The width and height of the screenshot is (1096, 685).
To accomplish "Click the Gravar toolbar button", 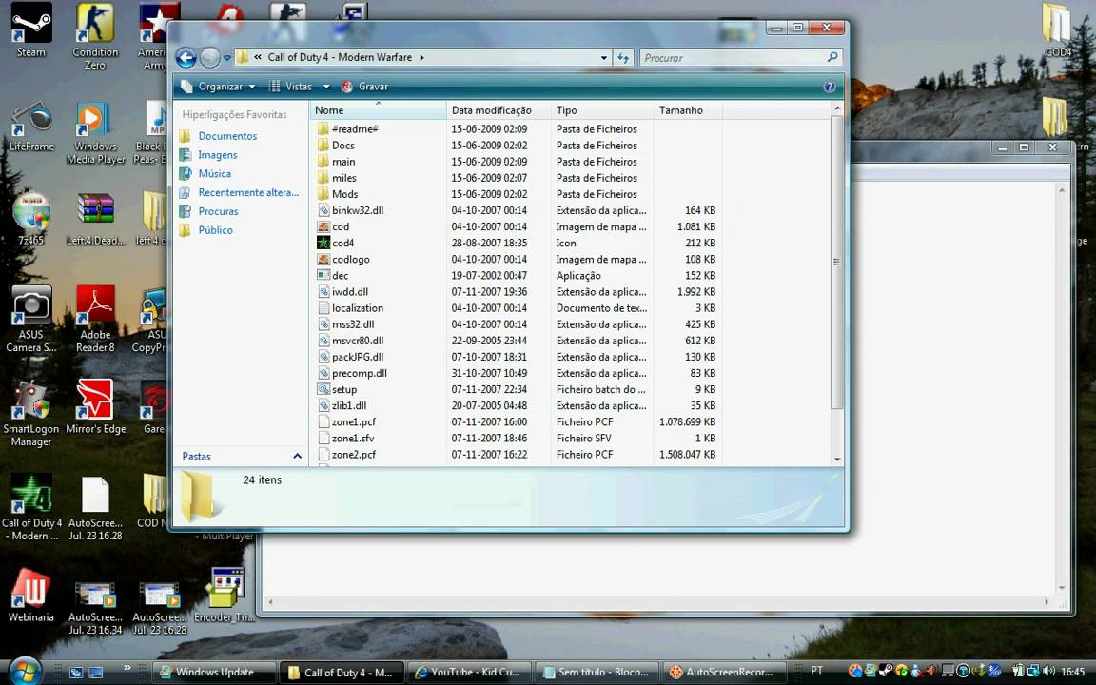I will [365, 87].
